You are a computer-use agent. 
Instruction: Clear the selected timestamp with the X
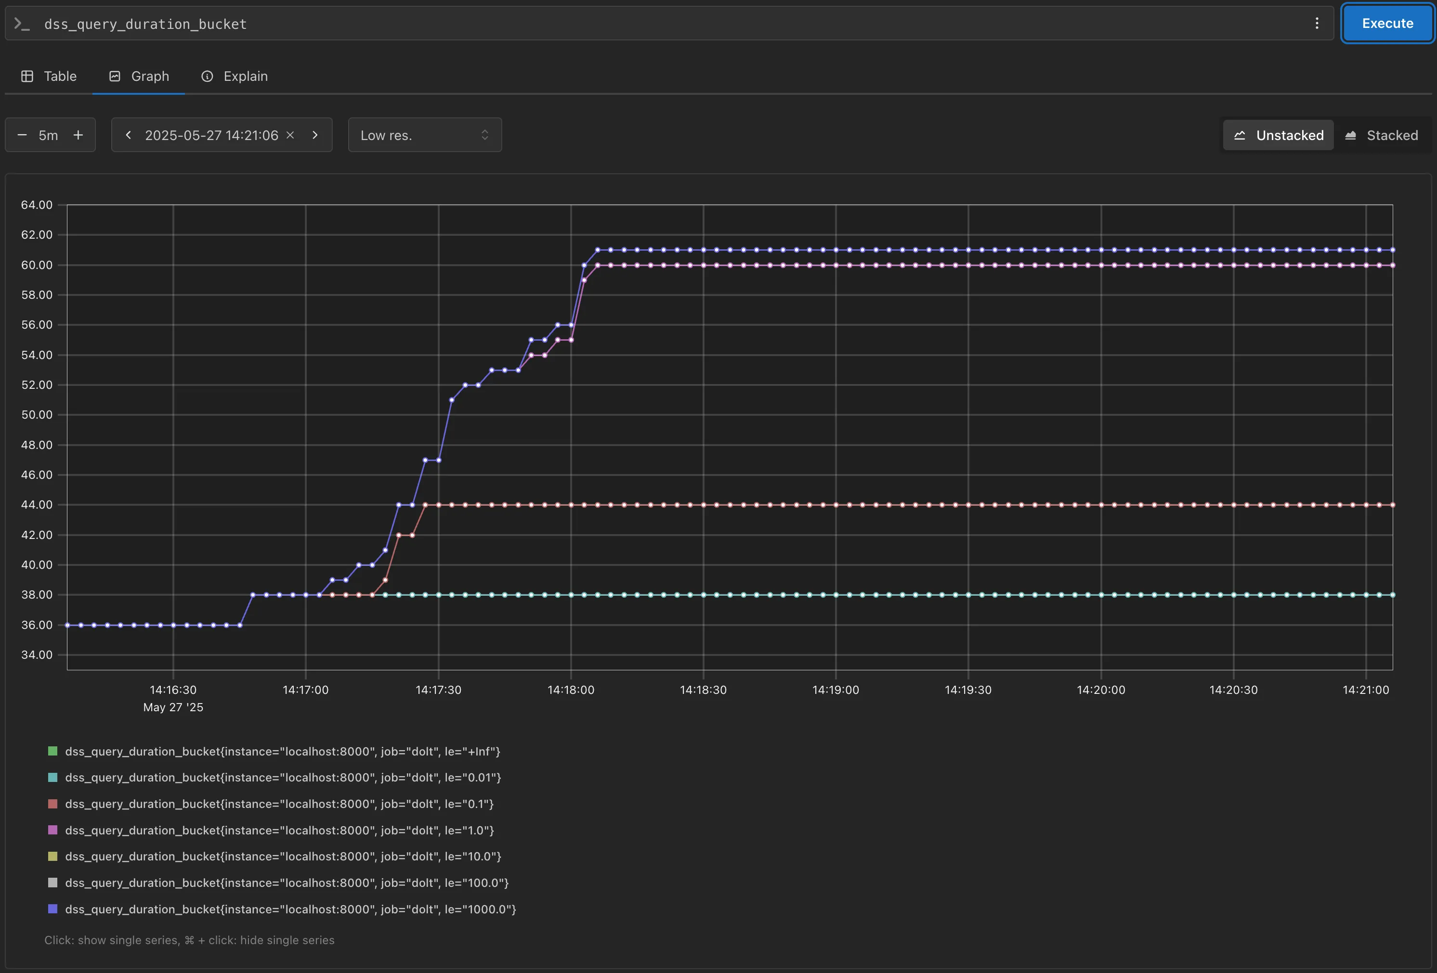(x=290, y=135)
